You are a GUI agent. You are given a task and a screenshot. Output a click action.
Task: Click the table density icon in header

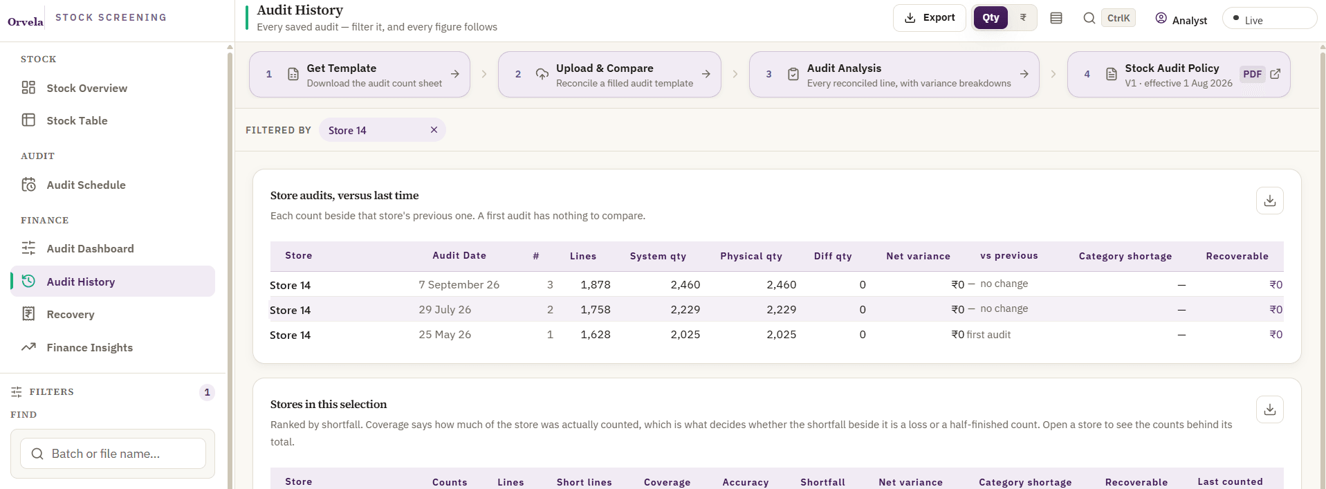click(x=1056, y=18)
